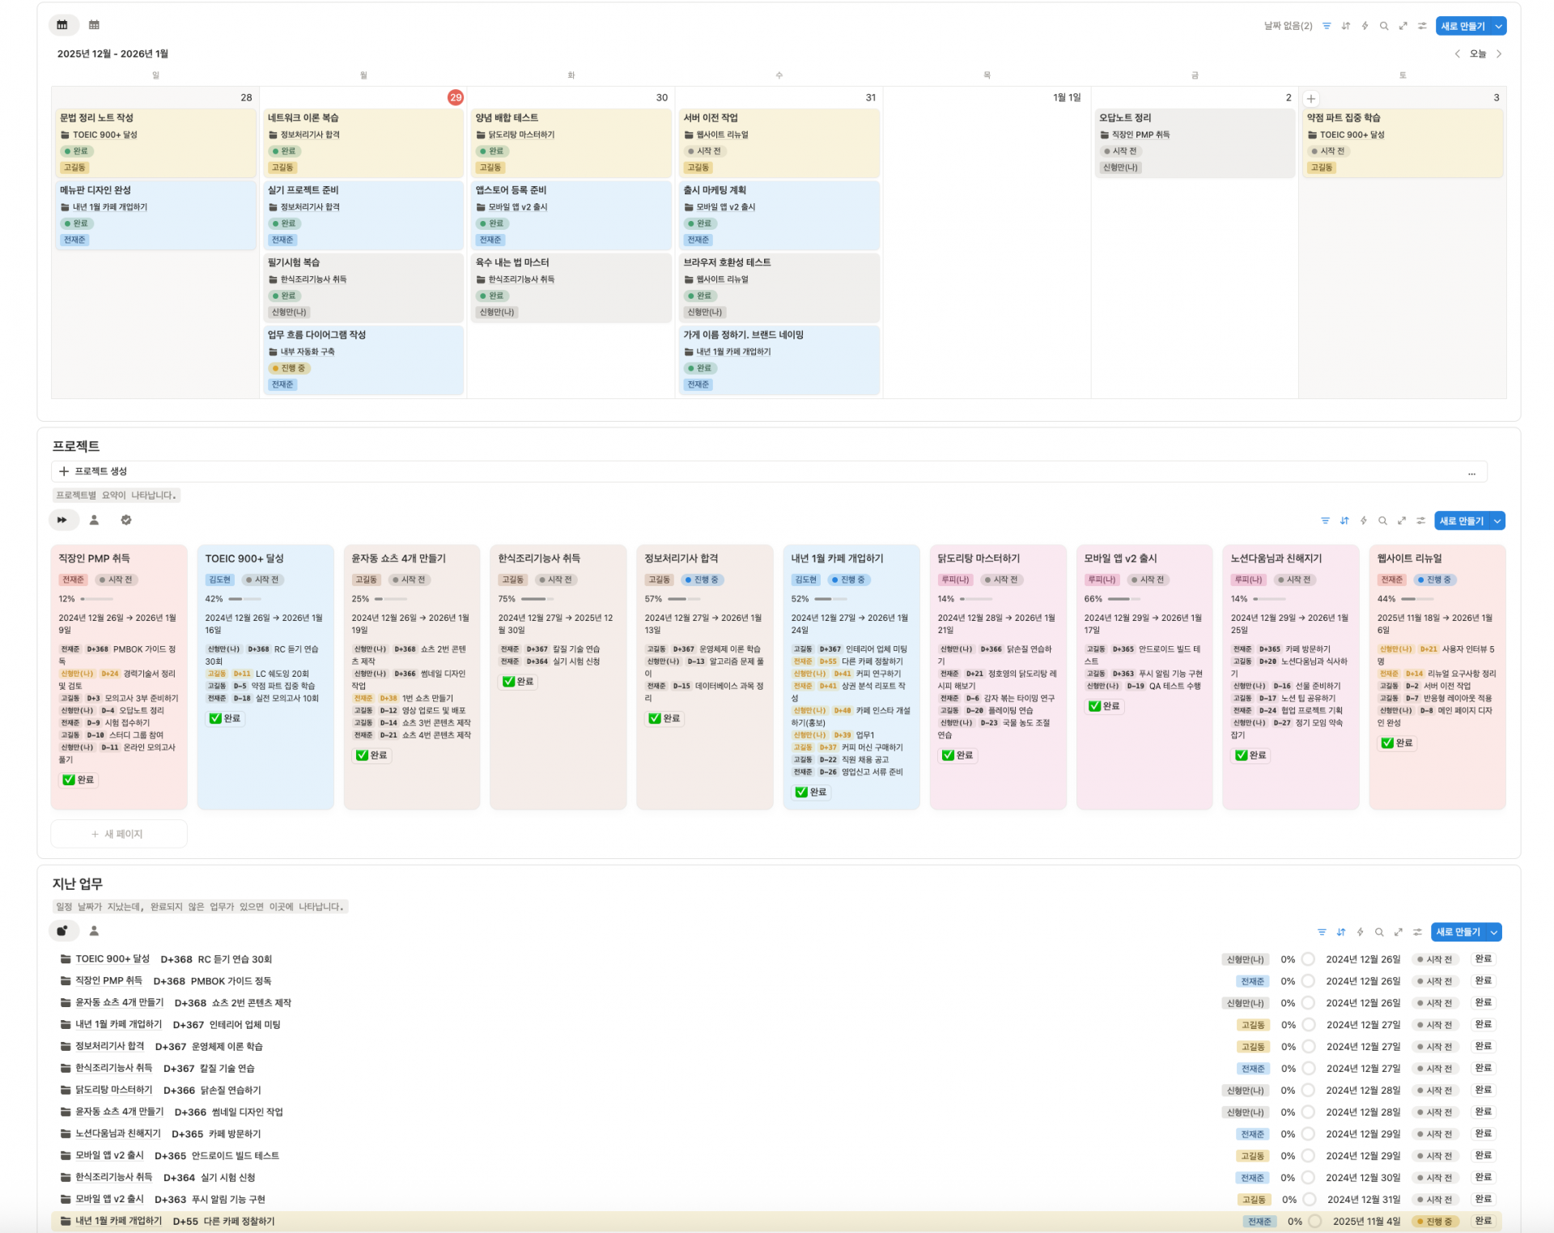Go to next calendar period arrow
The image size is (1554, 1233).
pos(1499,53)
